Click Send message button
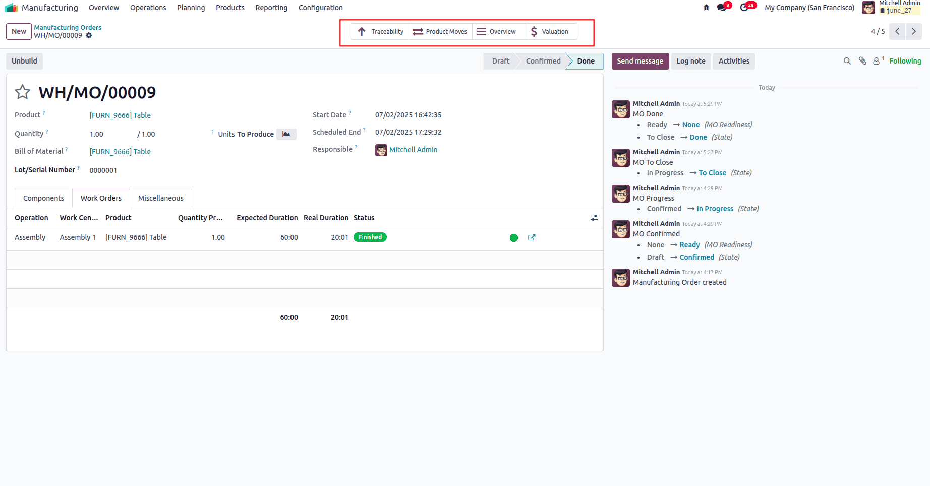Screen dimensions: 930x486 pyautogui.click(x=640, y=61)
